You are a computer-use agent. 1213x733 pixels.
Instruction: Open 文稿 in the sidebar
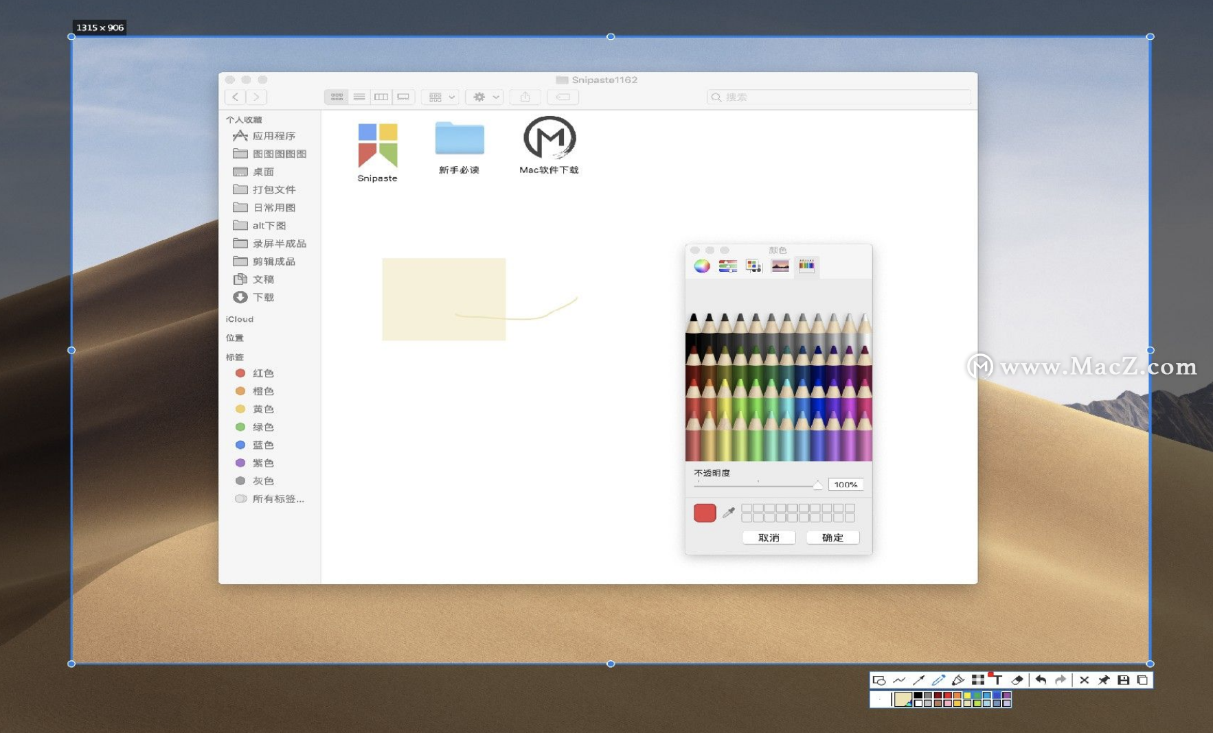(253, 279)
